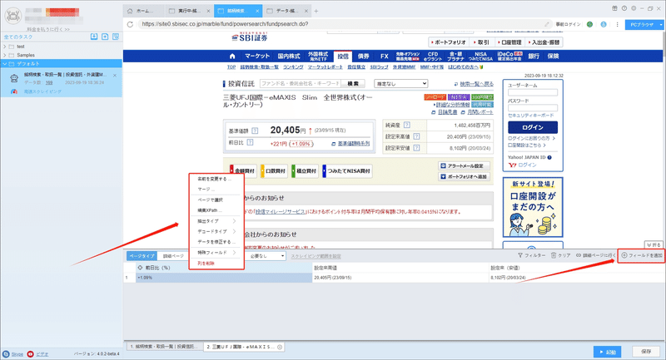This screenshot has width=666, height=360.
Task: Open first bottom page tab 銘柄検索・取扱一覧
Action: [164, 347]
